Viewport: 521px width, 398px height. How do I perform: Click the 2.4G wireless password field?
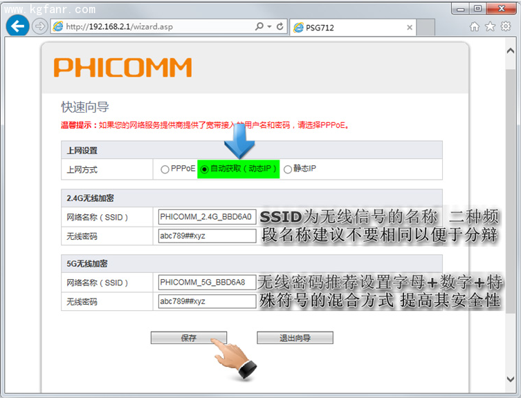pos(207,236)
